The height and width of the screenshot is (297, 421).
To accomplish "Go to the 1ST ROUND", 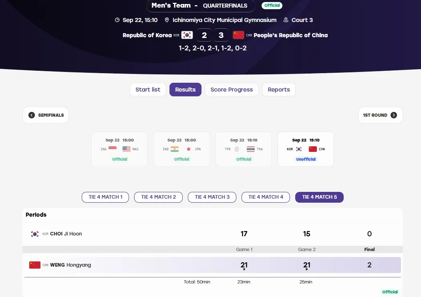I will coord(381,115).
